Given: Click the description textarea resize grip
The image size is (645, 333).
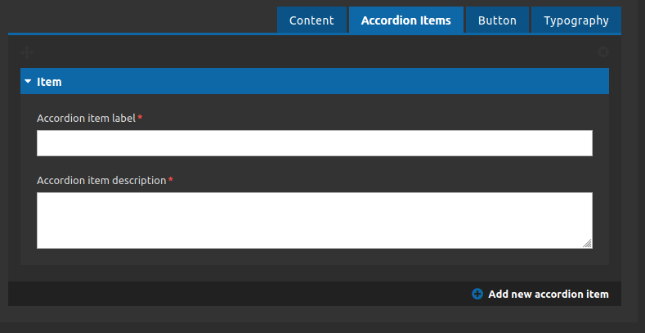Looking at the screenshot, I should [588, 243].
